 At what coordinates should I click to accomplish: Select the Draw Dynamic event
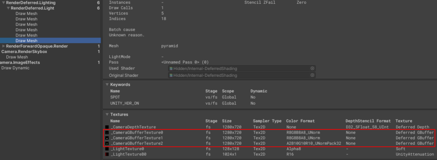pyautogui.click(x=15, y=68)
